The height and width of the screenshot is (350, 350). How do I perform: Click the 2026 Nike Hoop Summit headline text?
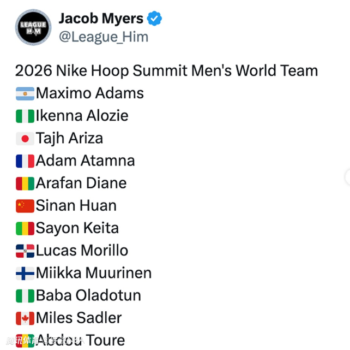pyautogui.click(x=166, y=70)
